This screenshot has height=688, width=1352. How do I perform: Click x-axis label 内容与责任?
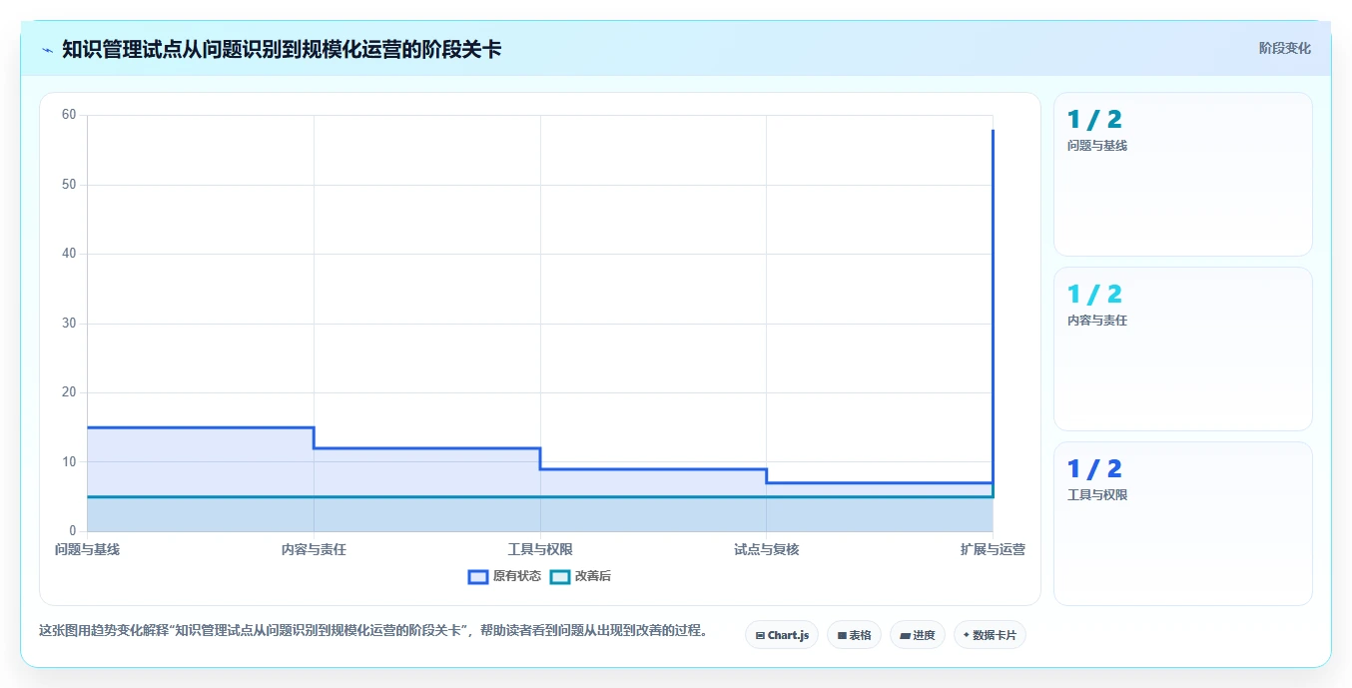pyautogui.click(x=314, y=549)
